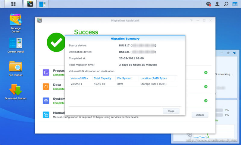241x145 pixels.
Task: Click the DS1817 source device value
Action: (138, 45)
